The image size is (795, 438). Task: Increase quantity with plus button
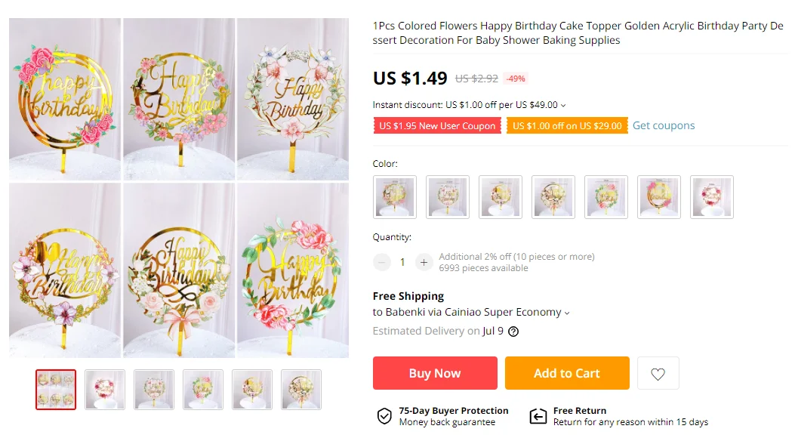tap(424, 262)
